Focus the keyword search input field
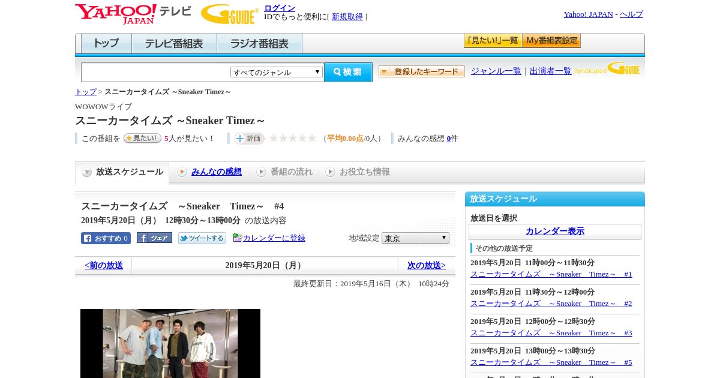 156,72
